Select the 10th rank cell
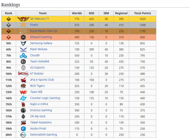 click(x=9, y=74)
